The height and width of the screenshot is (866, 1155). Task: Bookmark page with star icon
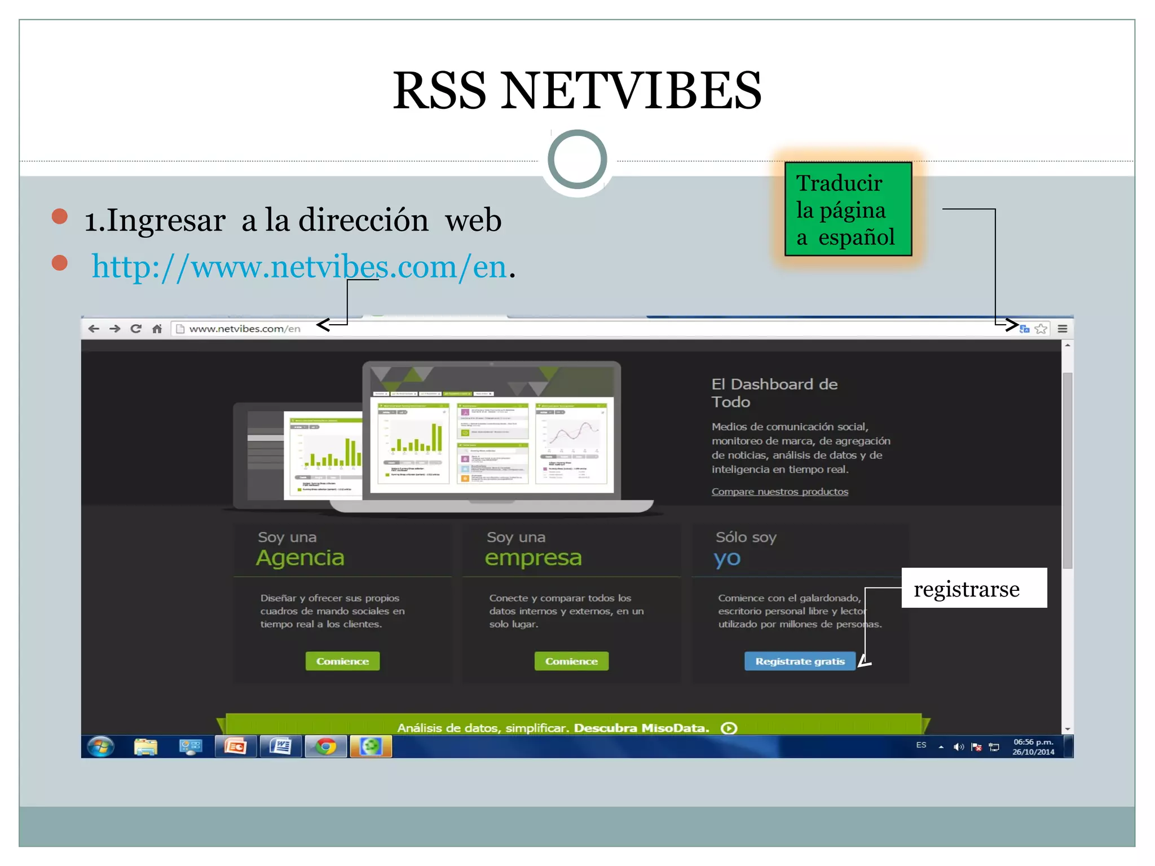pyautogui.click(x=1041, y=329)
